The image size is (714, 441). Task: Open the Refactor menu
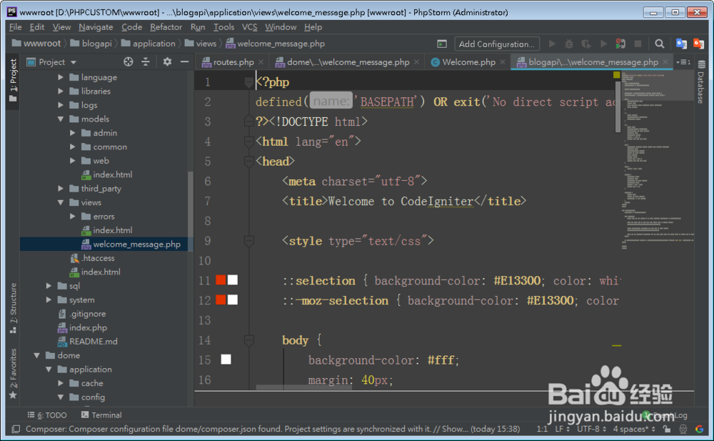coord(166,27)
